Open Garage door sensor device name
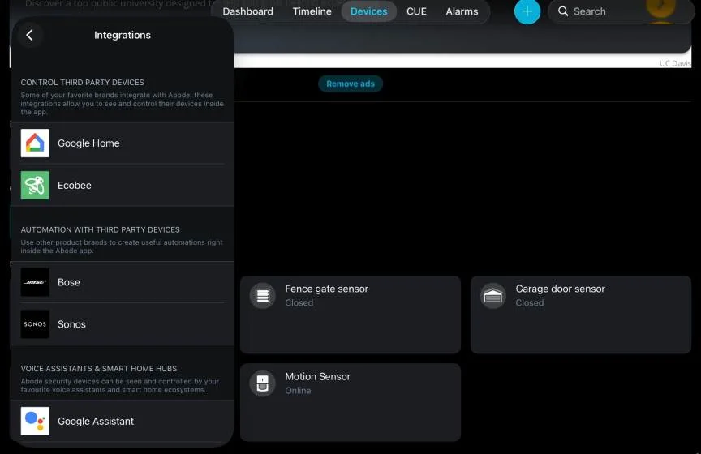Viewport: 701px width, 454px height. click(560, 289)
